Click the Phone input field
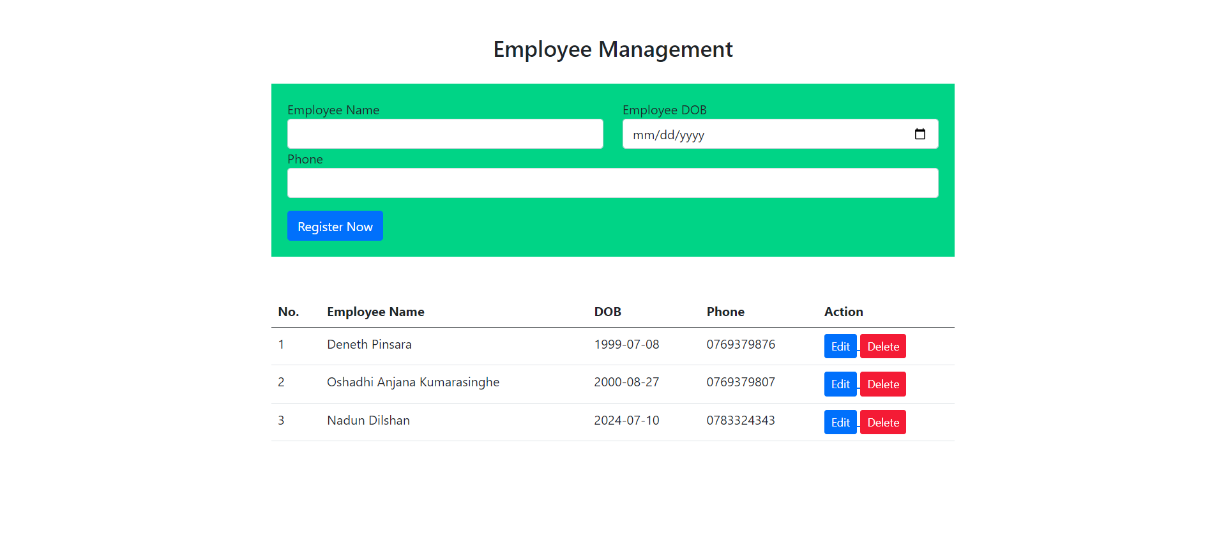1226x560 pixels. tap(612, 183)
